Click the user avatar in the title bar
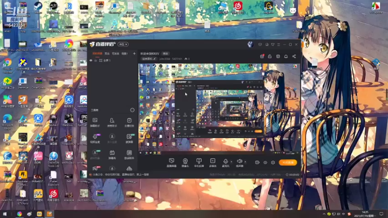The width and height of the screenshot is (388, 218). pos(250,45)
